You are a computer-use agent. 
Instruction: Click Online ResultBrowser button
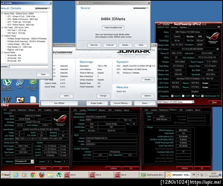113,28
